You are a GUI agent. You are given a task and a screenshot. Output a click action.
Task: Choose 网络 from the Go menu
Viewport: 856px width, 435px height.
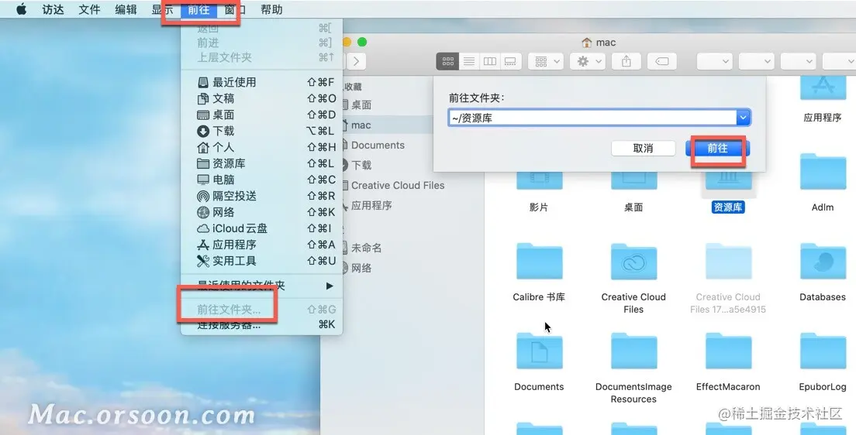(261, 212)
